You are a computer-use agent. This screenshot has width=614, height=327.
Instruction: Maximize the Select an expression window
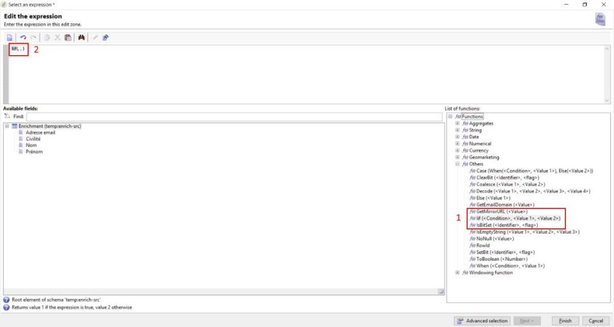[585, 5]
